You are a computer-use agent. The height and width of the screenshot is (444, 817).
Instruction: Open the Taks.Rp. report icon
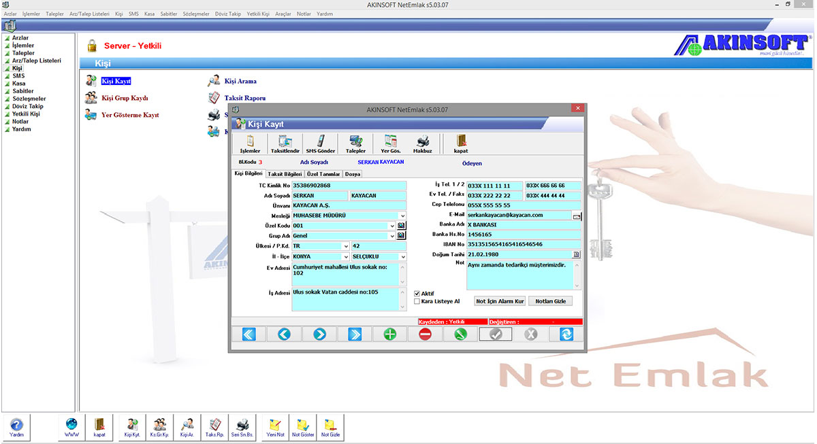(214, 426)
